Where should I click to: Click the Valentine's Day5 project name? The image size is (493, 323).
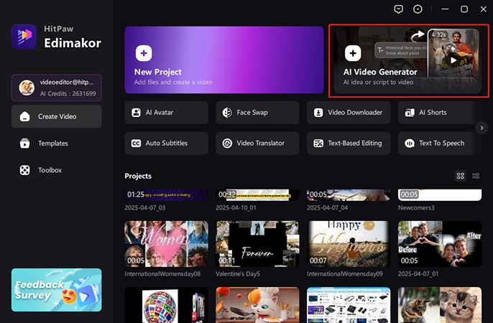point(238,274)
